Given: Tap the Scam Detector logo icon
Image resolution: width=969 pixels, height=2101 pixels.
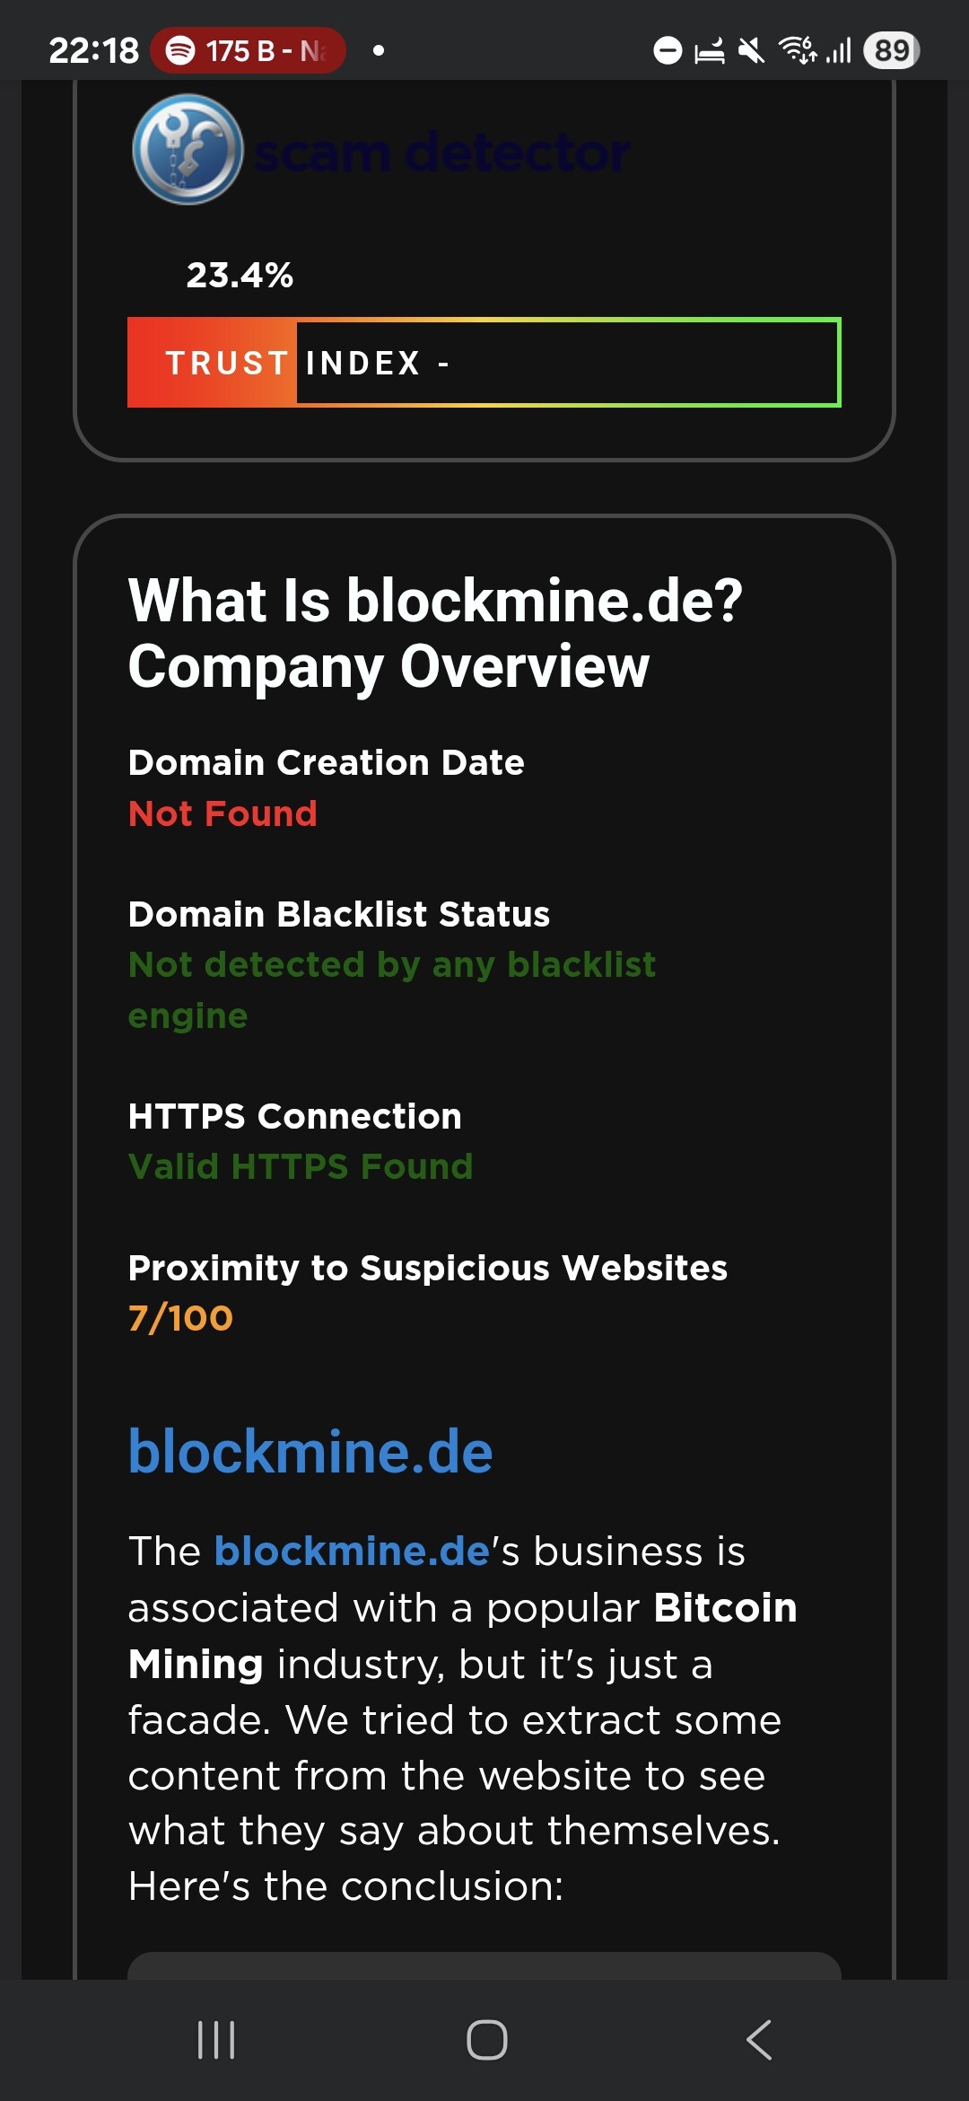Looking at the screenshot, I should (188, 149).
